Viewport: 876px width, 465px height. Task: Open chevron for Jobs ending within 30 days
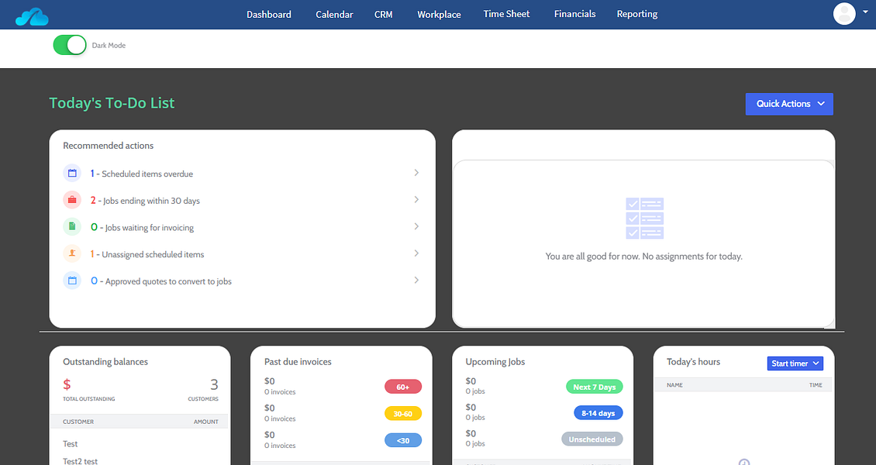[x=416, y=200]
